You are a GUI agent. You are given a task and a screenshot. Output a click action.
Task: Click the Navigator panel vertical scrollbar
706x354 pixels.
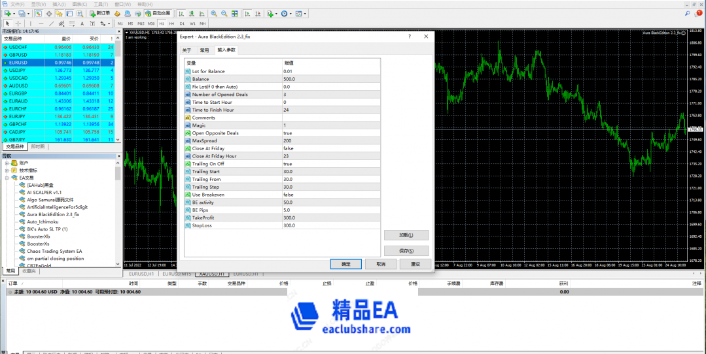118,213
